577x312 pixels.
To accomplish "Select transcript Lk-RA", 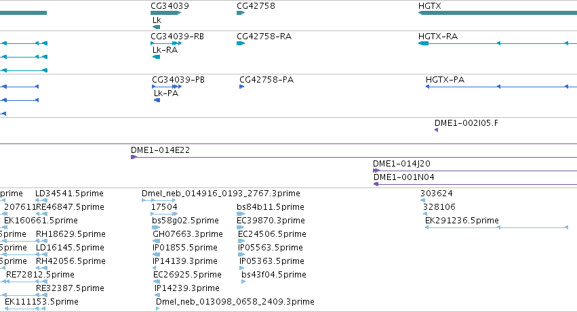I will (x=165, y=50).
